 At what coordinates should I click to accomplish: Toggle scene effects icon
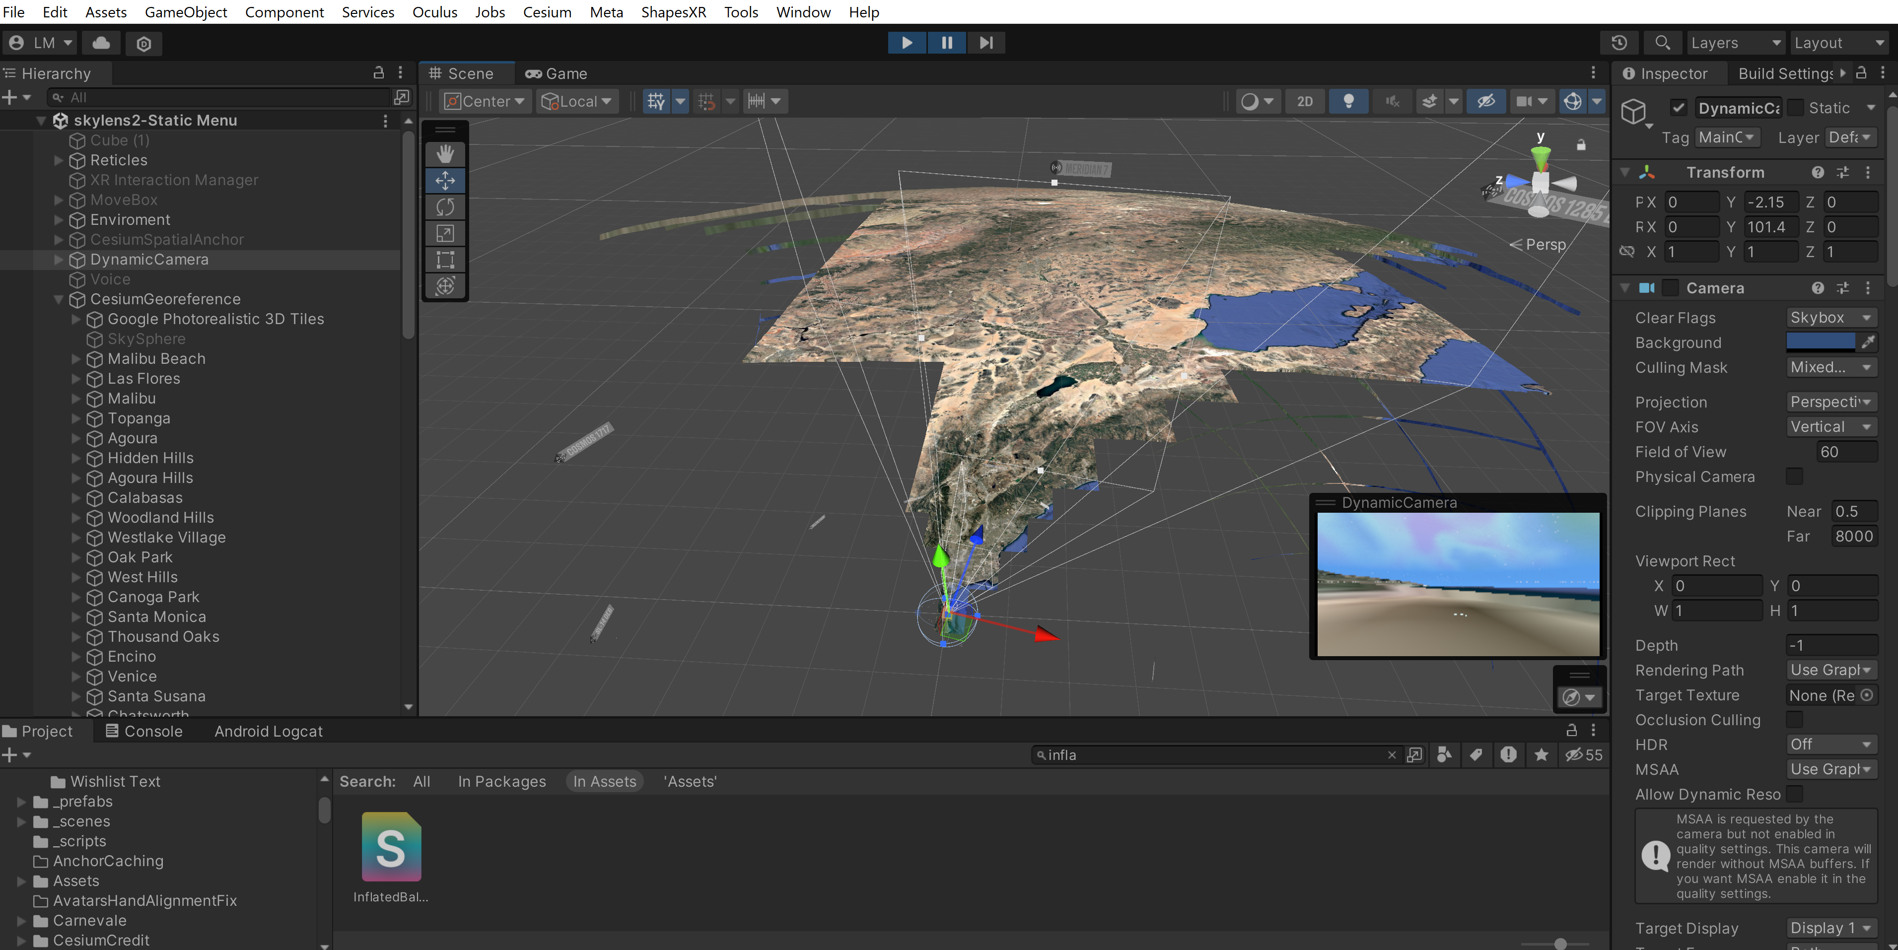pyautogui.click(x=1429, y=101)
